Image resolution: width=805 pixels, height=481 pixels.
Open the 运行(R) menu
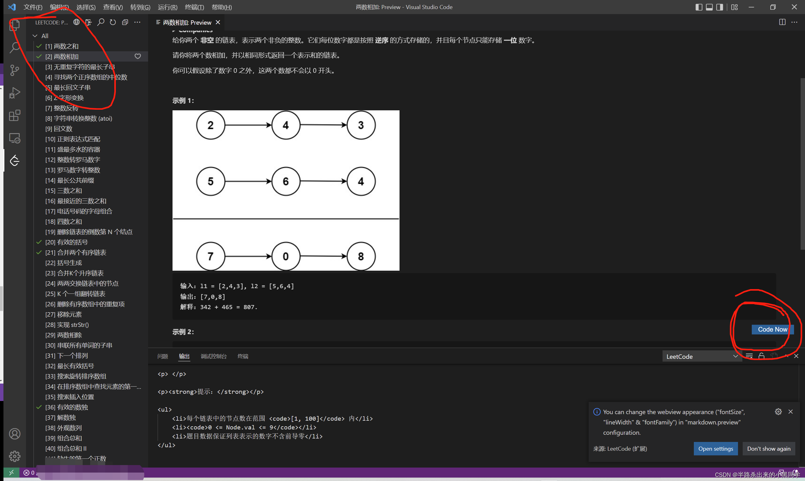click(167, 7)
